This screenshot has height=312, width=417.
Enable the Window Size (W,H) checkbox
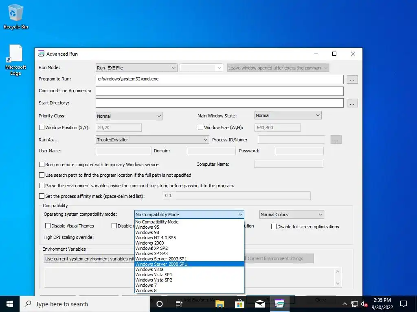200,128
